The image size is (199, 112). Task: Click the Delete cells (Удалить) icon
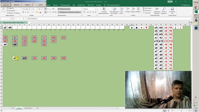(x=133, y=9)
